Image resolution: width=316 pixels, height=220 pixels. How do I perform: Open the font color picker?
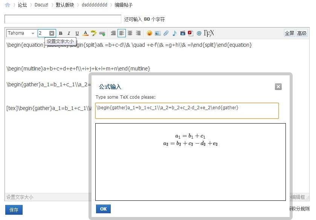[x=85, y=33]
